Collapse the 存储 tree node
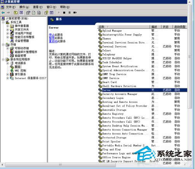This screenshot has width=195, height=169. 3,45
